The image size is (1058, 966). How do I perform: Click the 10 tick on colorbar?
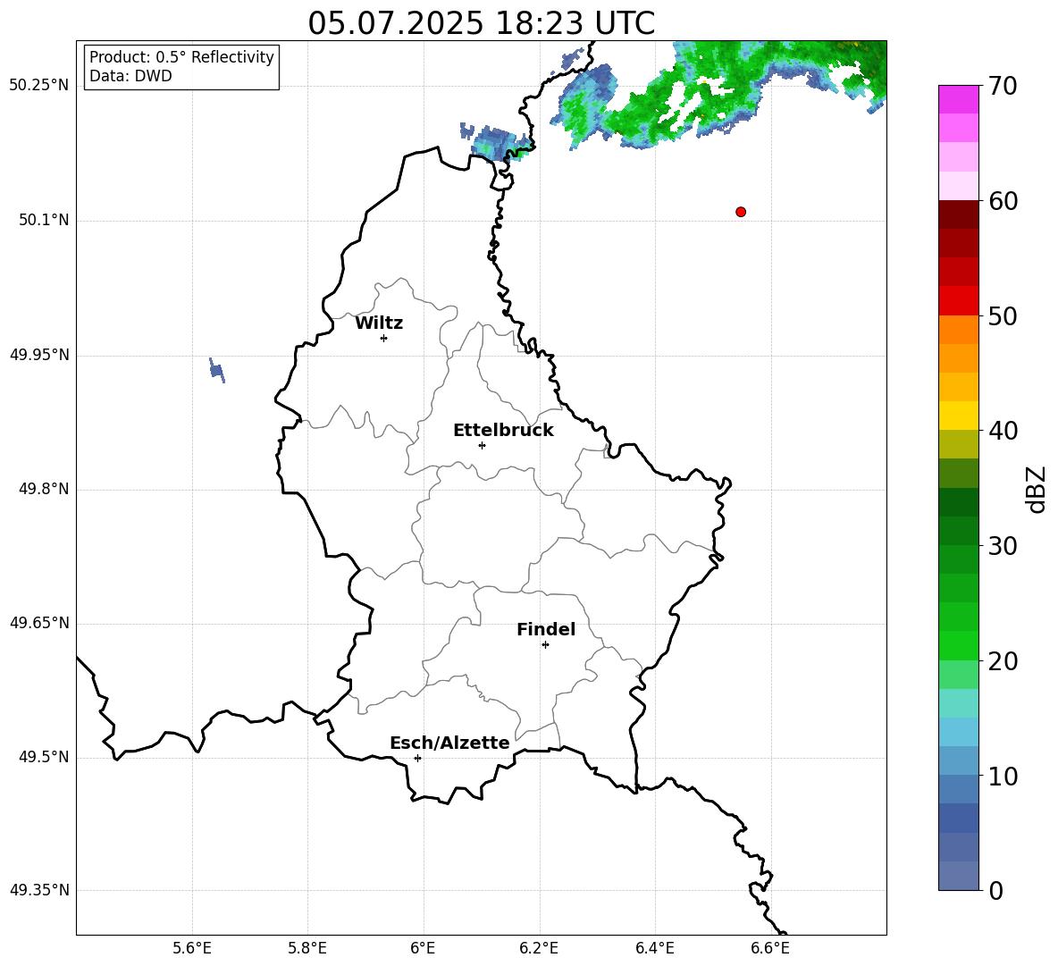point(1003,776)
